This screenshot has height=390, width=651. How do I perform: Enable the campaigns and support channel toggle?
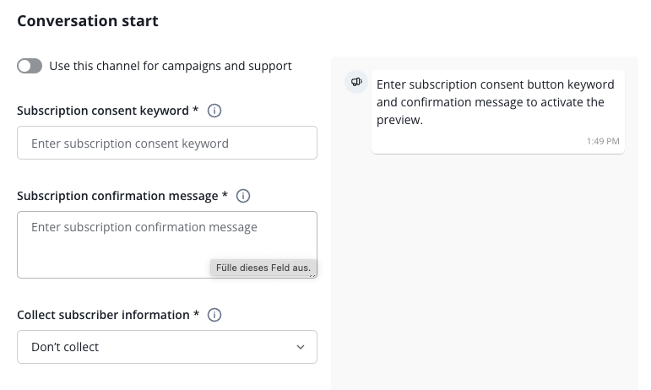tap(30, 66)
